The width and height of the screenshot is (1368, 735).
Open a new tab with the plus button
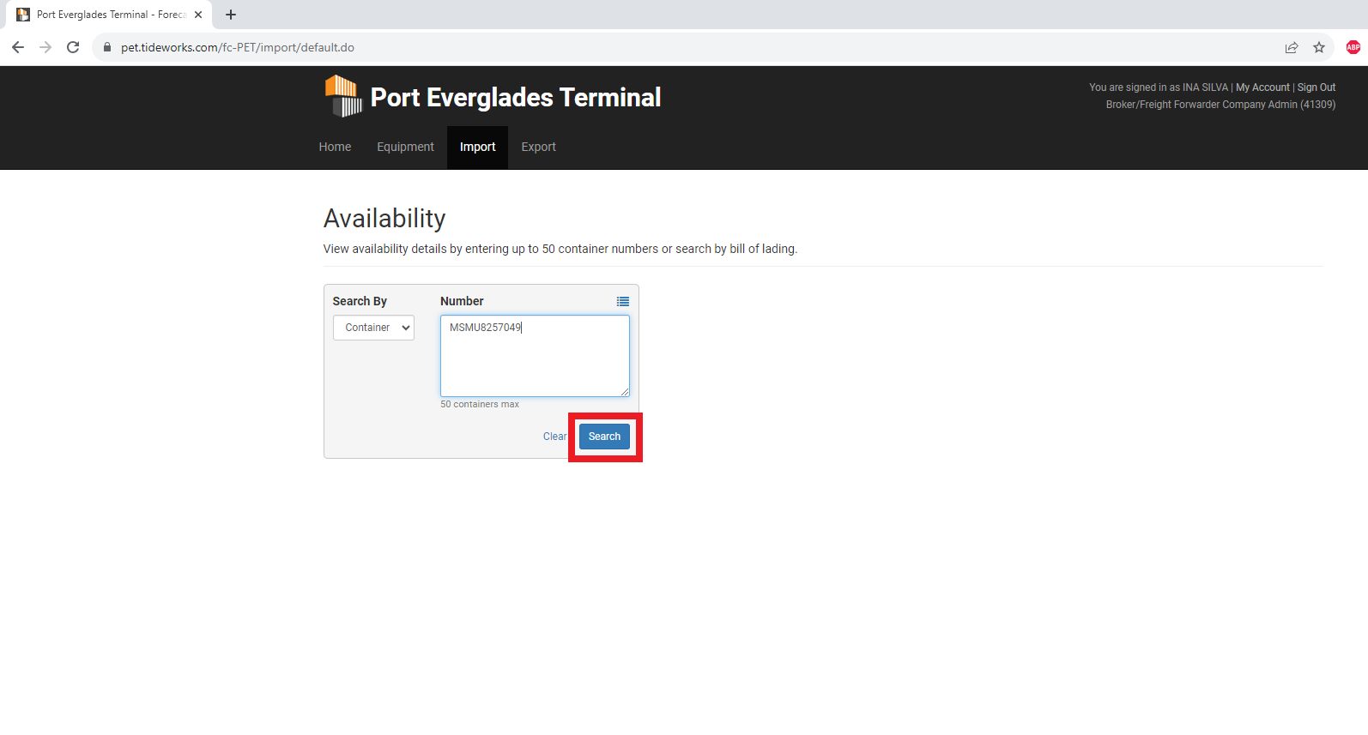[x=231, y=15]
